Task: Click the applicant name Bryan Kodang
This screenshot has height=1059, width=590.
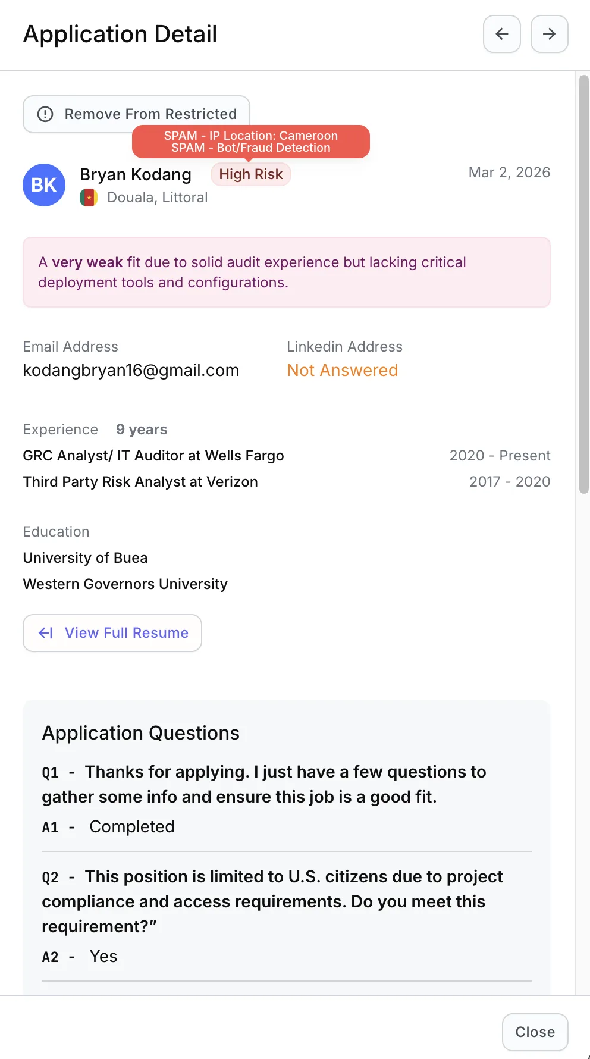Action: tap(136, 174)
